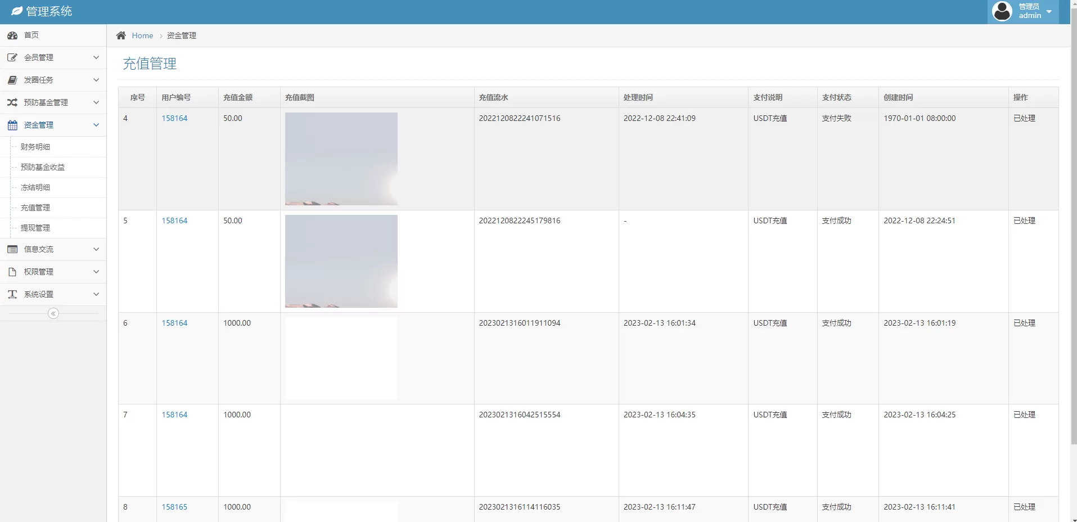
Task: Click the dashboard icon beside 首页
Action: (12, 35)
